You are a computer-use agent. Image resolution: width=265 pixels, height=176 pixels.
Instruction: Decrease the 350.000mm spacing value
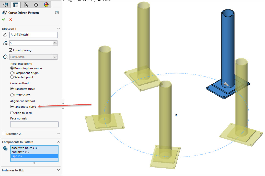tap(55, 58)
